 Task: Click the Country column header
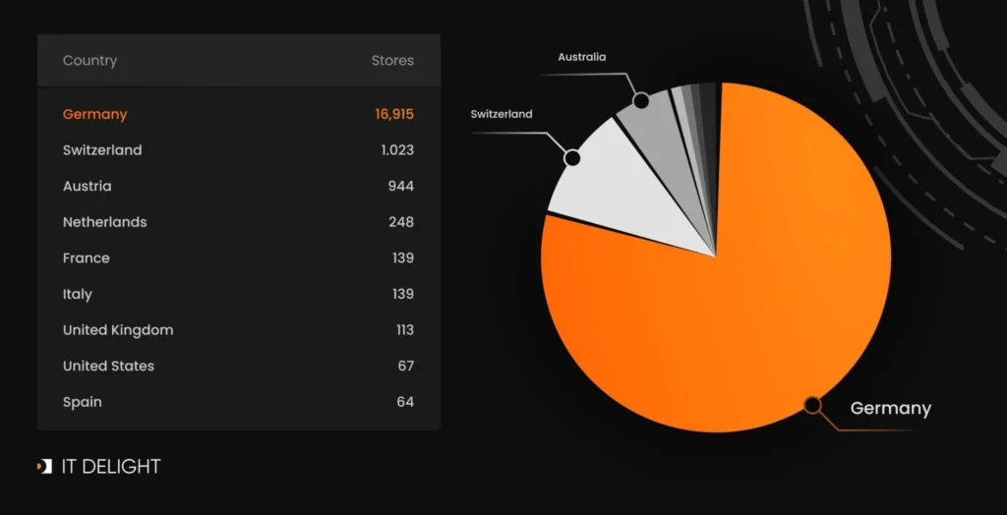click(x=89, y=61)
